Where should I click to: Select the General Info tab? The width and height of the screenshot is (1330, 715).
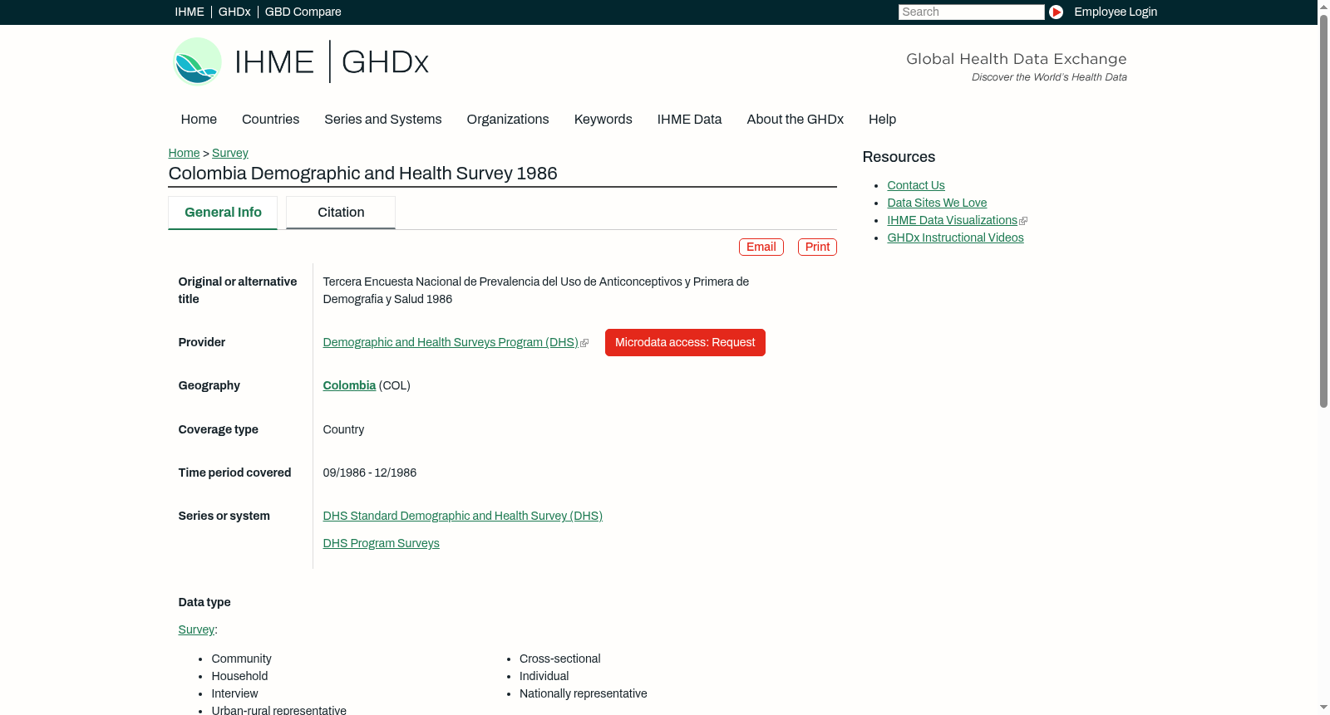pyautogui.click(x=223, y=213)
